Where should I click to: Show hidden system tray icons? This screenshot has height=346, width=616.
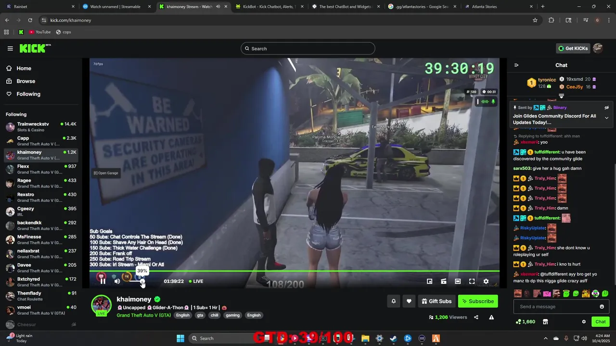(x=545, y=338)
